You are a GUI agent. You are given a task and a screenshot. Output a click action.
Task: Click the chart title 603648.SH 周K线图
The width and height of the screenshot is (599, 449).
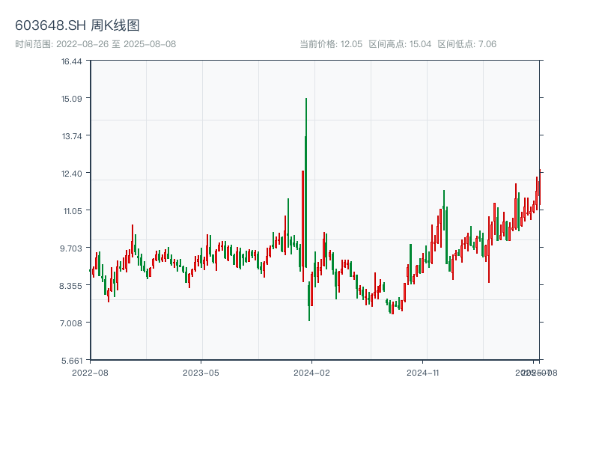click(x=77, y=25)
